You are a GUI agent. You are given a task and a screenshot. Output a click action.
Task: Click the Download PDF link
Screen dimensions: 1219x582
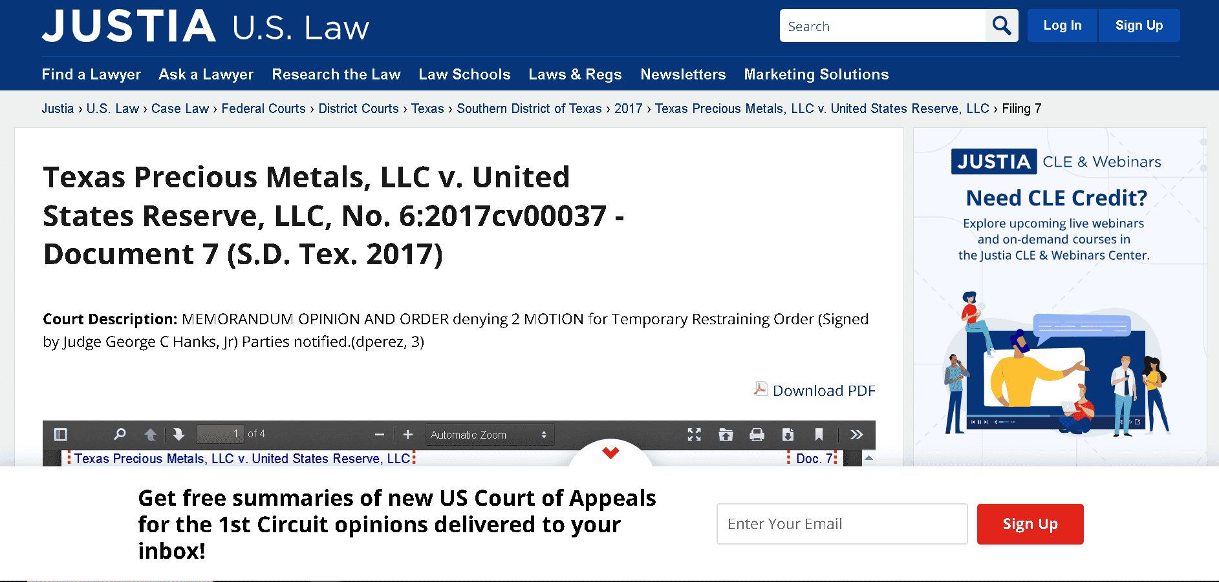824,391
